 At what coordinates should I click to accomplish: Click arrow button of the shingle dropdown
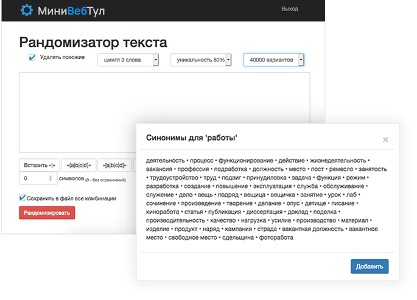(156, 60)
